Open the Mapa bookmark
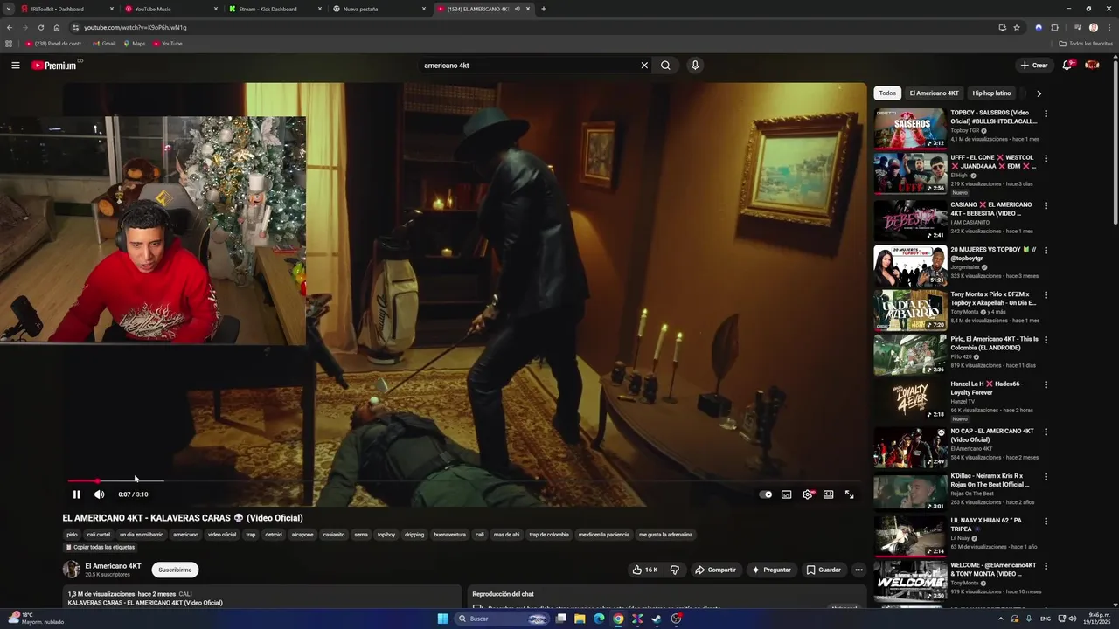 [134, 44]
